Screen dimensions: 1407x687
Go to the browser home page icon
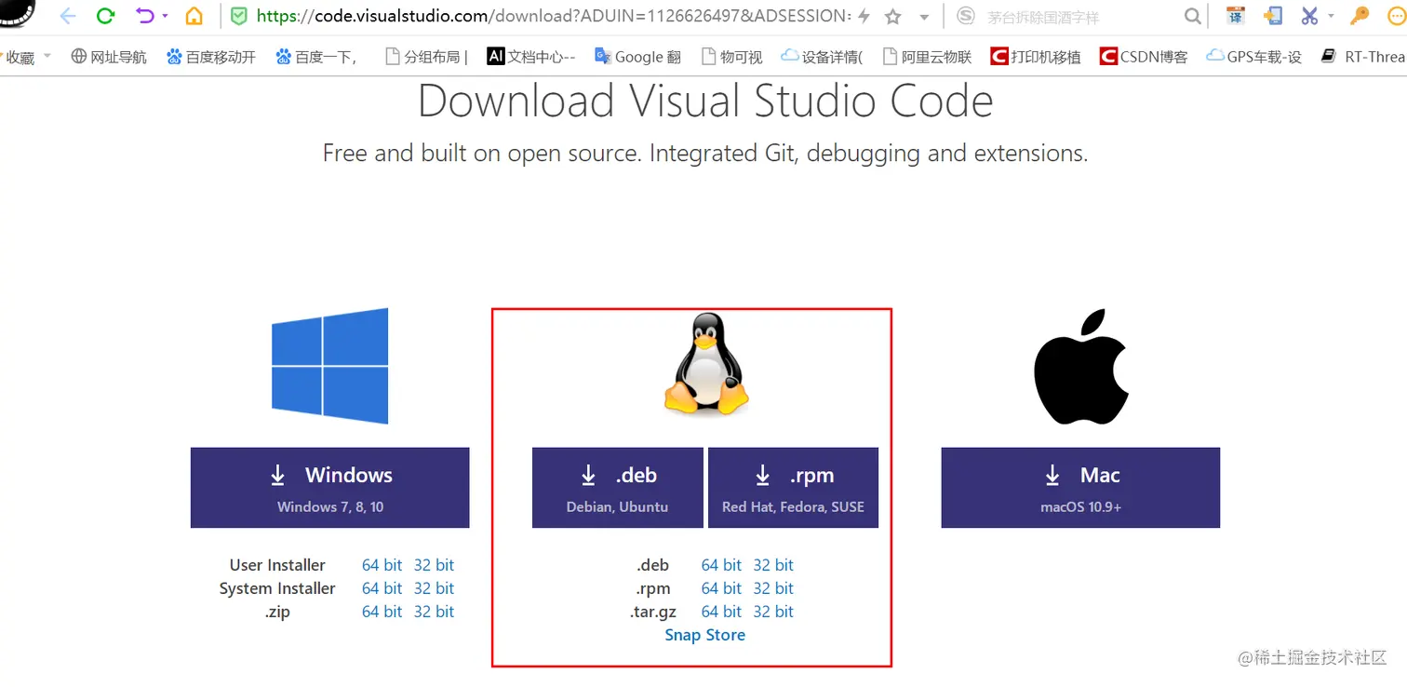pyautogui.click(x=194, y=16)
